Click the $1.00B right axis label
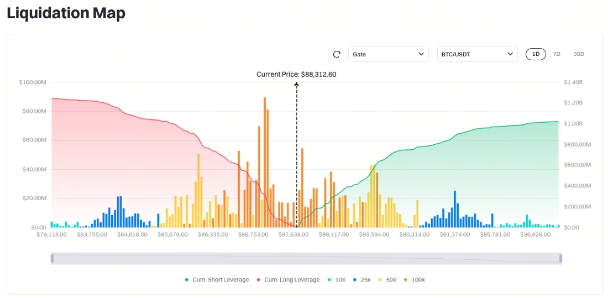The height and width of the screenshot is (298, 608). [574, 124]
